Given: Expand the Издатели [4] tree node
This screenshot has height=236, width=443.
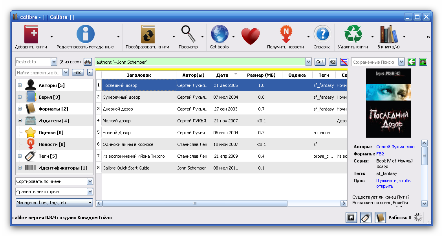Looking at the screenshot, I should pos(20,120).
